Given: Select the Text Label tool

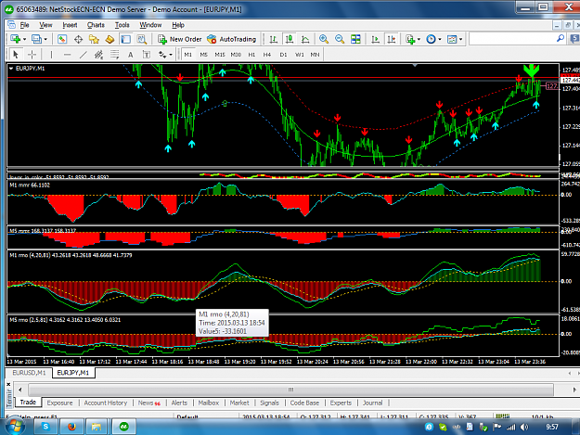Looking at the screenshot, I should coord(147,55).
